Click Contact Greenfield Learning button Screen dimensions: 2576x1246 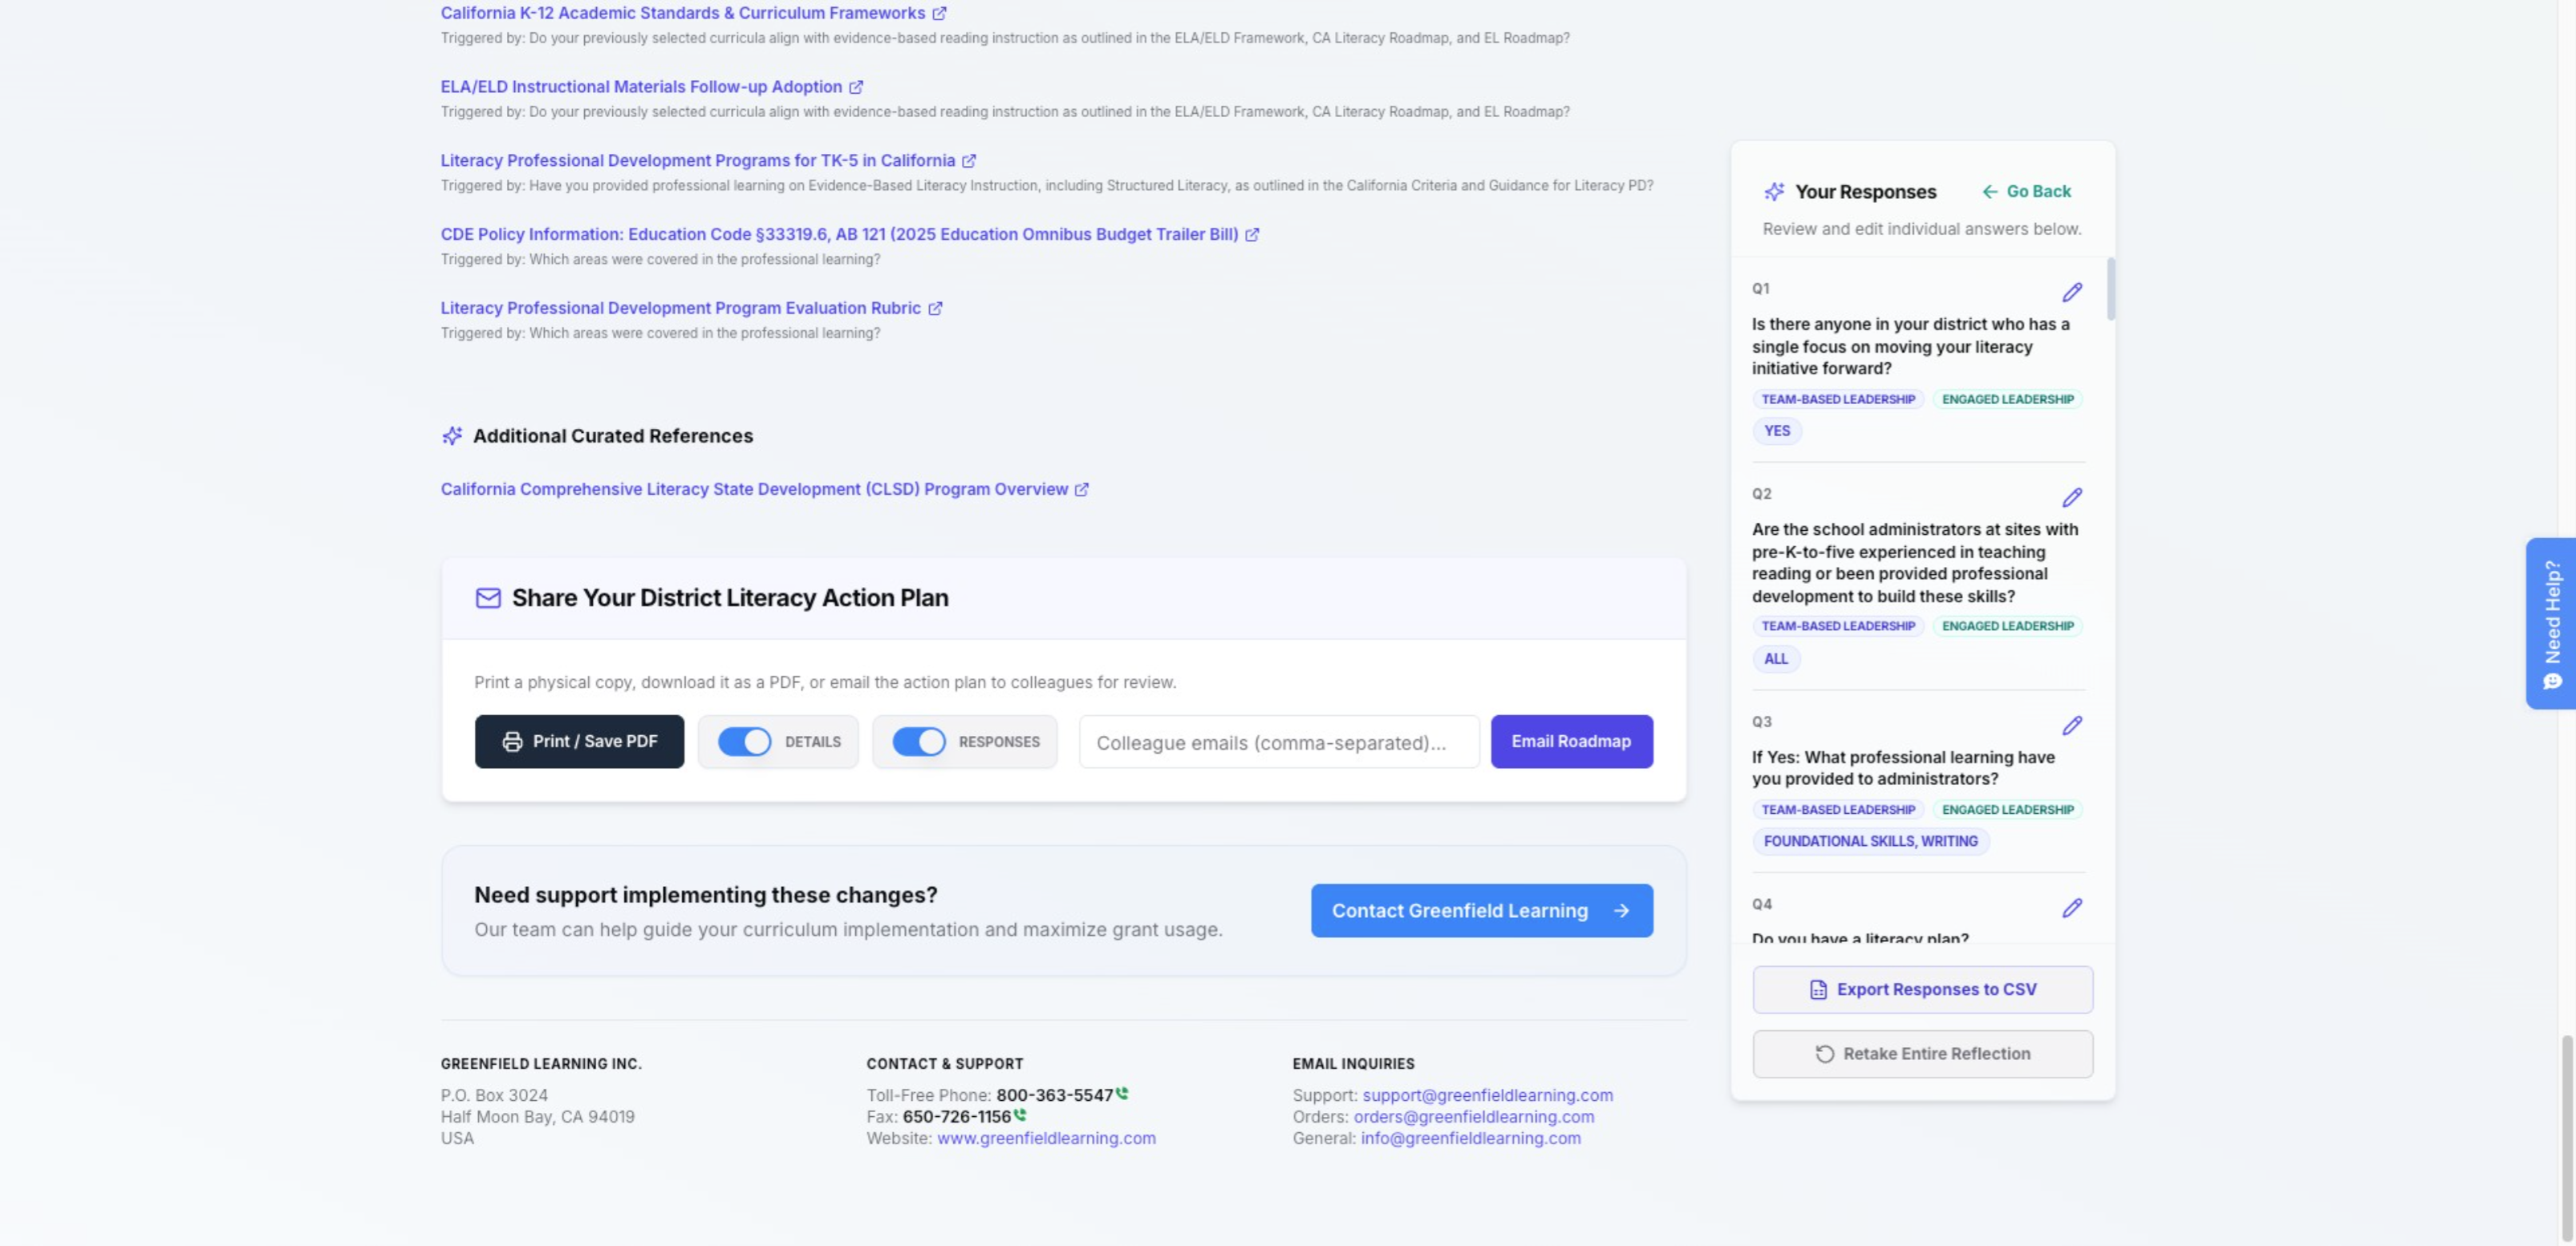pyautogui.click(x=1482, y=910)
